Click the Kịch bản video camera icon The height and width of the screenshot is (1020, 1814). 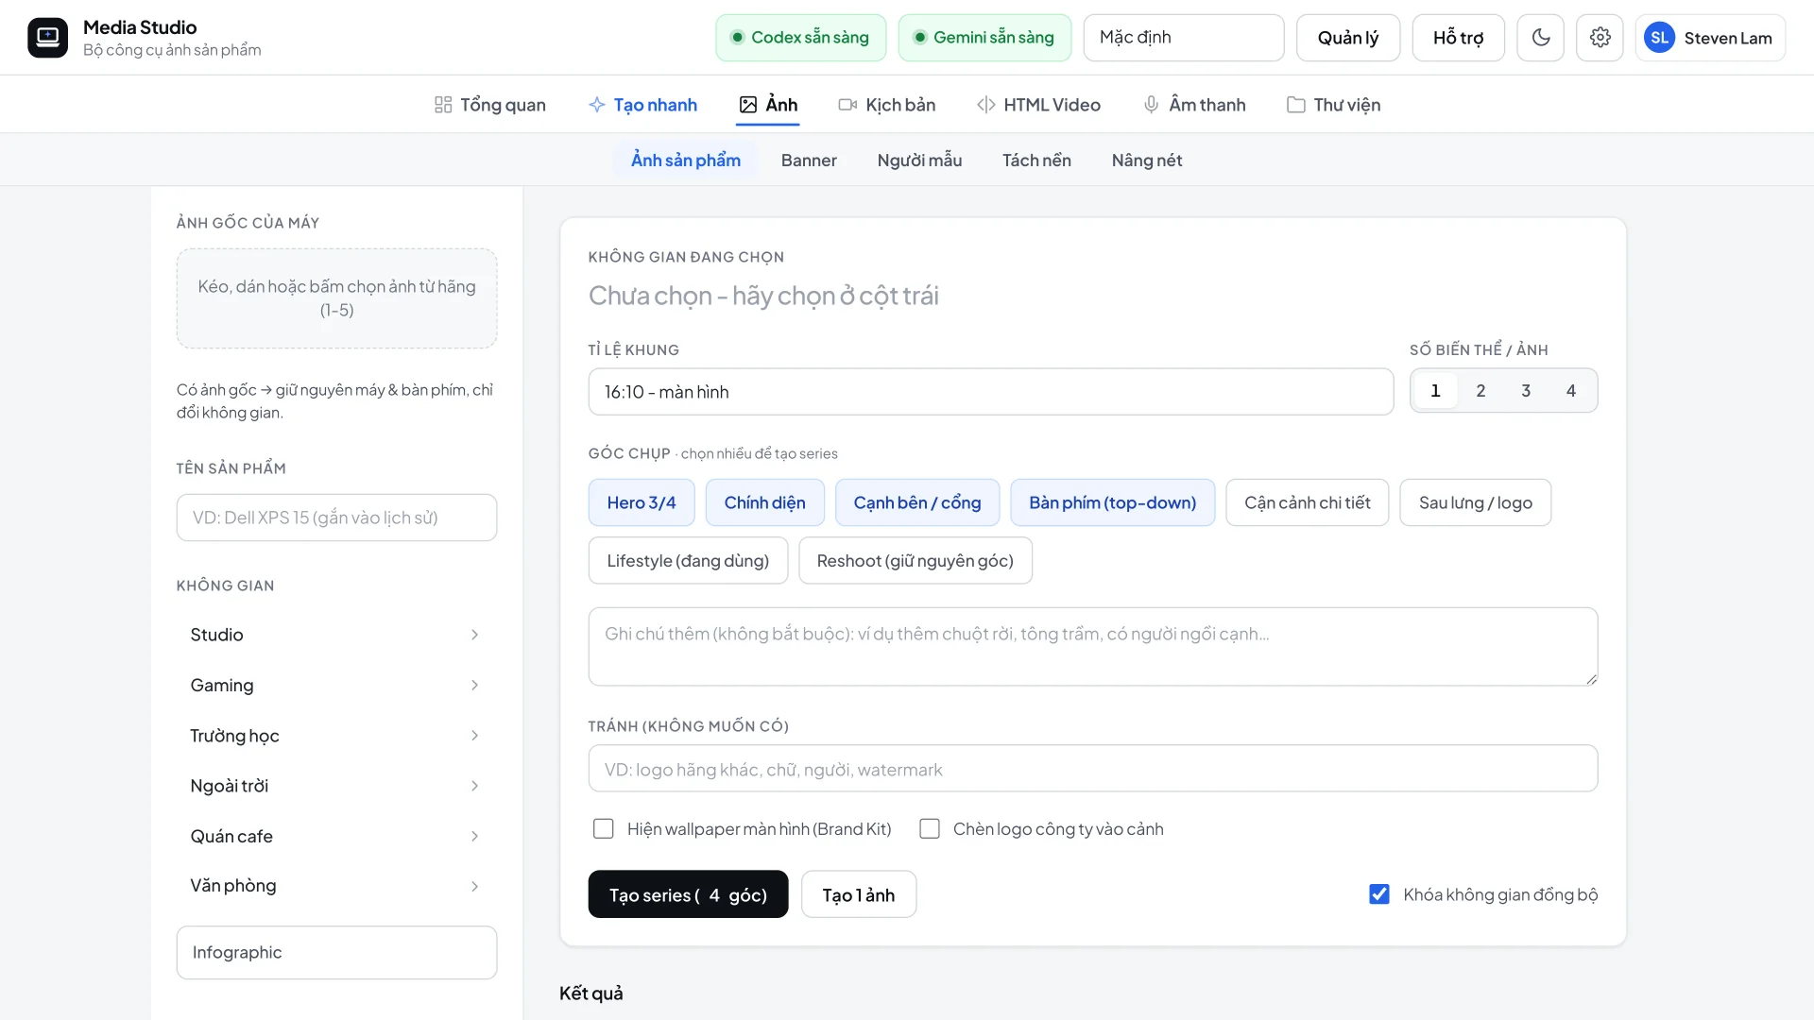click(847, 105)
